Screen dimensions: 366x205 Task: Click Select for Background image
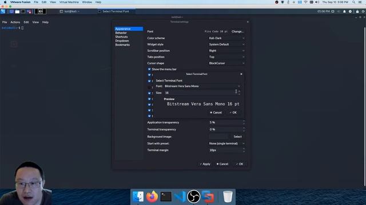pos(238,137)
